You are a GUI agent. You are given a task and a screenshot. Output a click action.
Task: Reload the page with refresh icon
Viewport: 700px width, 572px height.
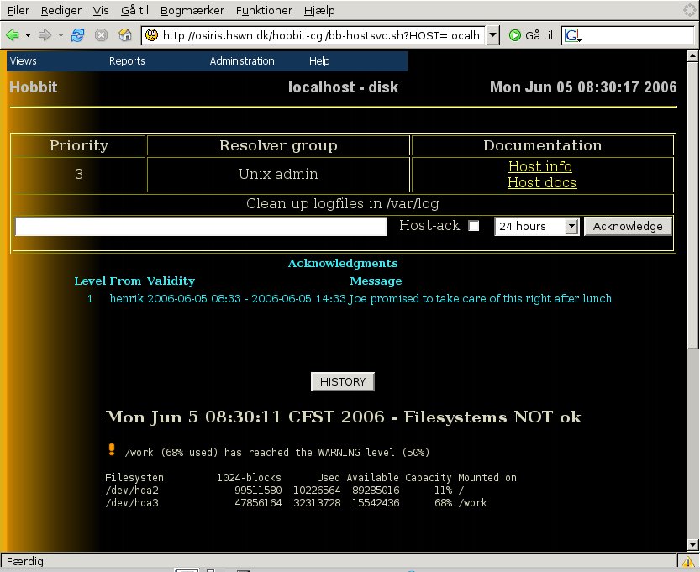coord(78,35)
